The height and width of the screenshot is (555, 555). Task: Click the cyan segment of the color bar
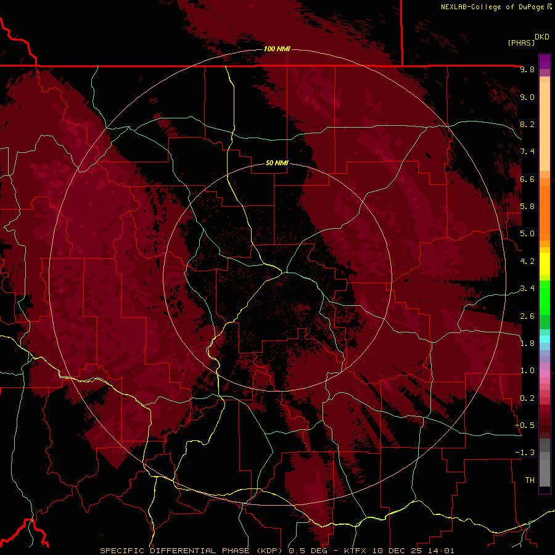pos(545,339)
